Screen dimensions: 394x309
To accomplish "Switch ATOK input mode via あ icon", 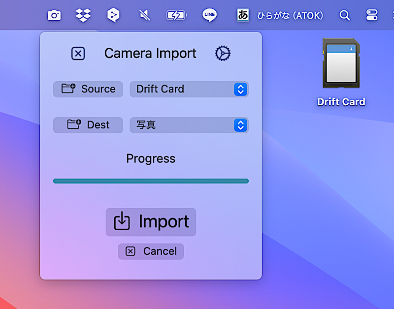I will pyautogui.click(x=243, y=15).
